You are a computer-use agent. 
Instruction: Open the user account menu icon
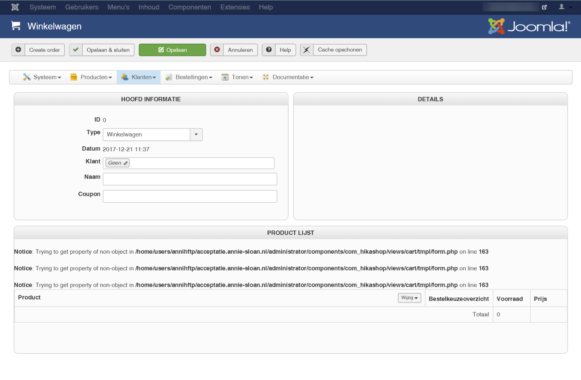click(x=562, y=7)
